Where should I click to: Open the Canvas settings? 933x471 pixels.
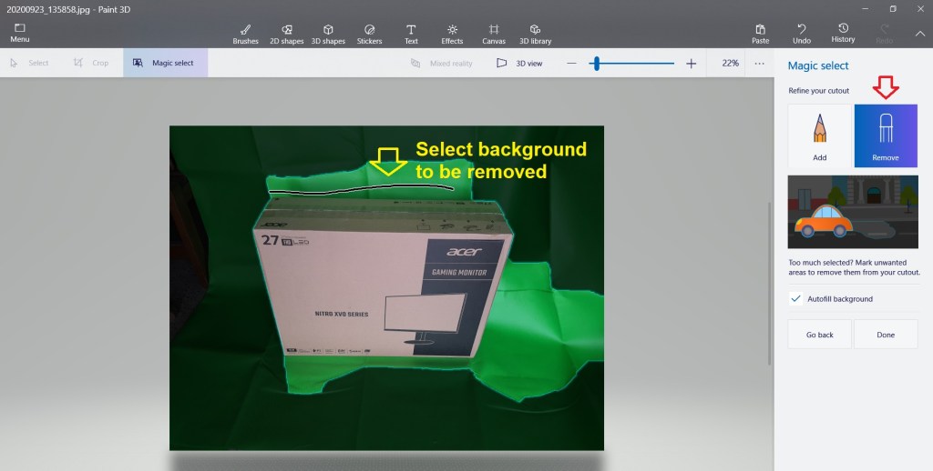[493, 34]
